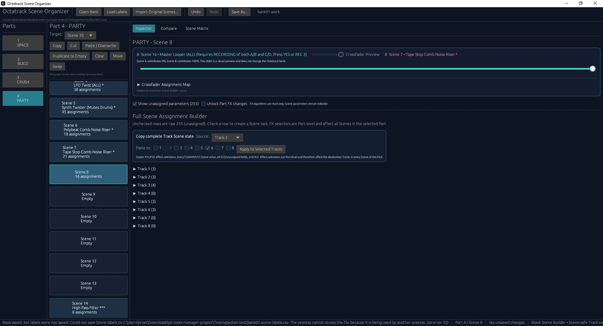Toggle the Crossfader Preview radio button

click(341, 55)
